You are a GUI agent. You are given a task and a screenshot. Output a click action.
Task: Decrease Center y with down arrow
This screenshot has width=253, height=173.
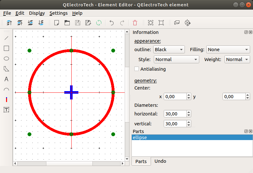pyautogui.click(x=248, y=98)
